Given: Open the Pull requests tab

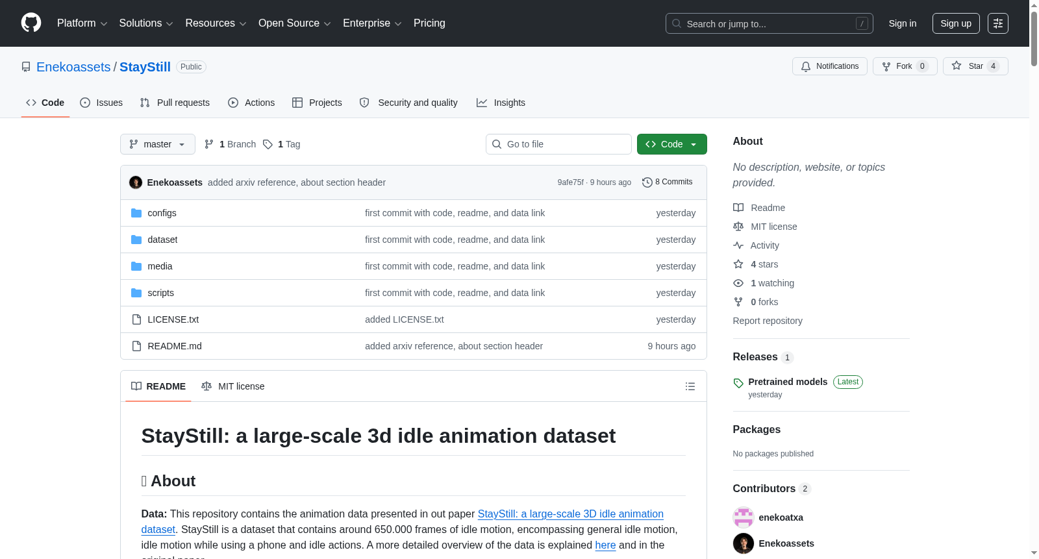Looking at the screenshot, I should (x=175, y=103).
